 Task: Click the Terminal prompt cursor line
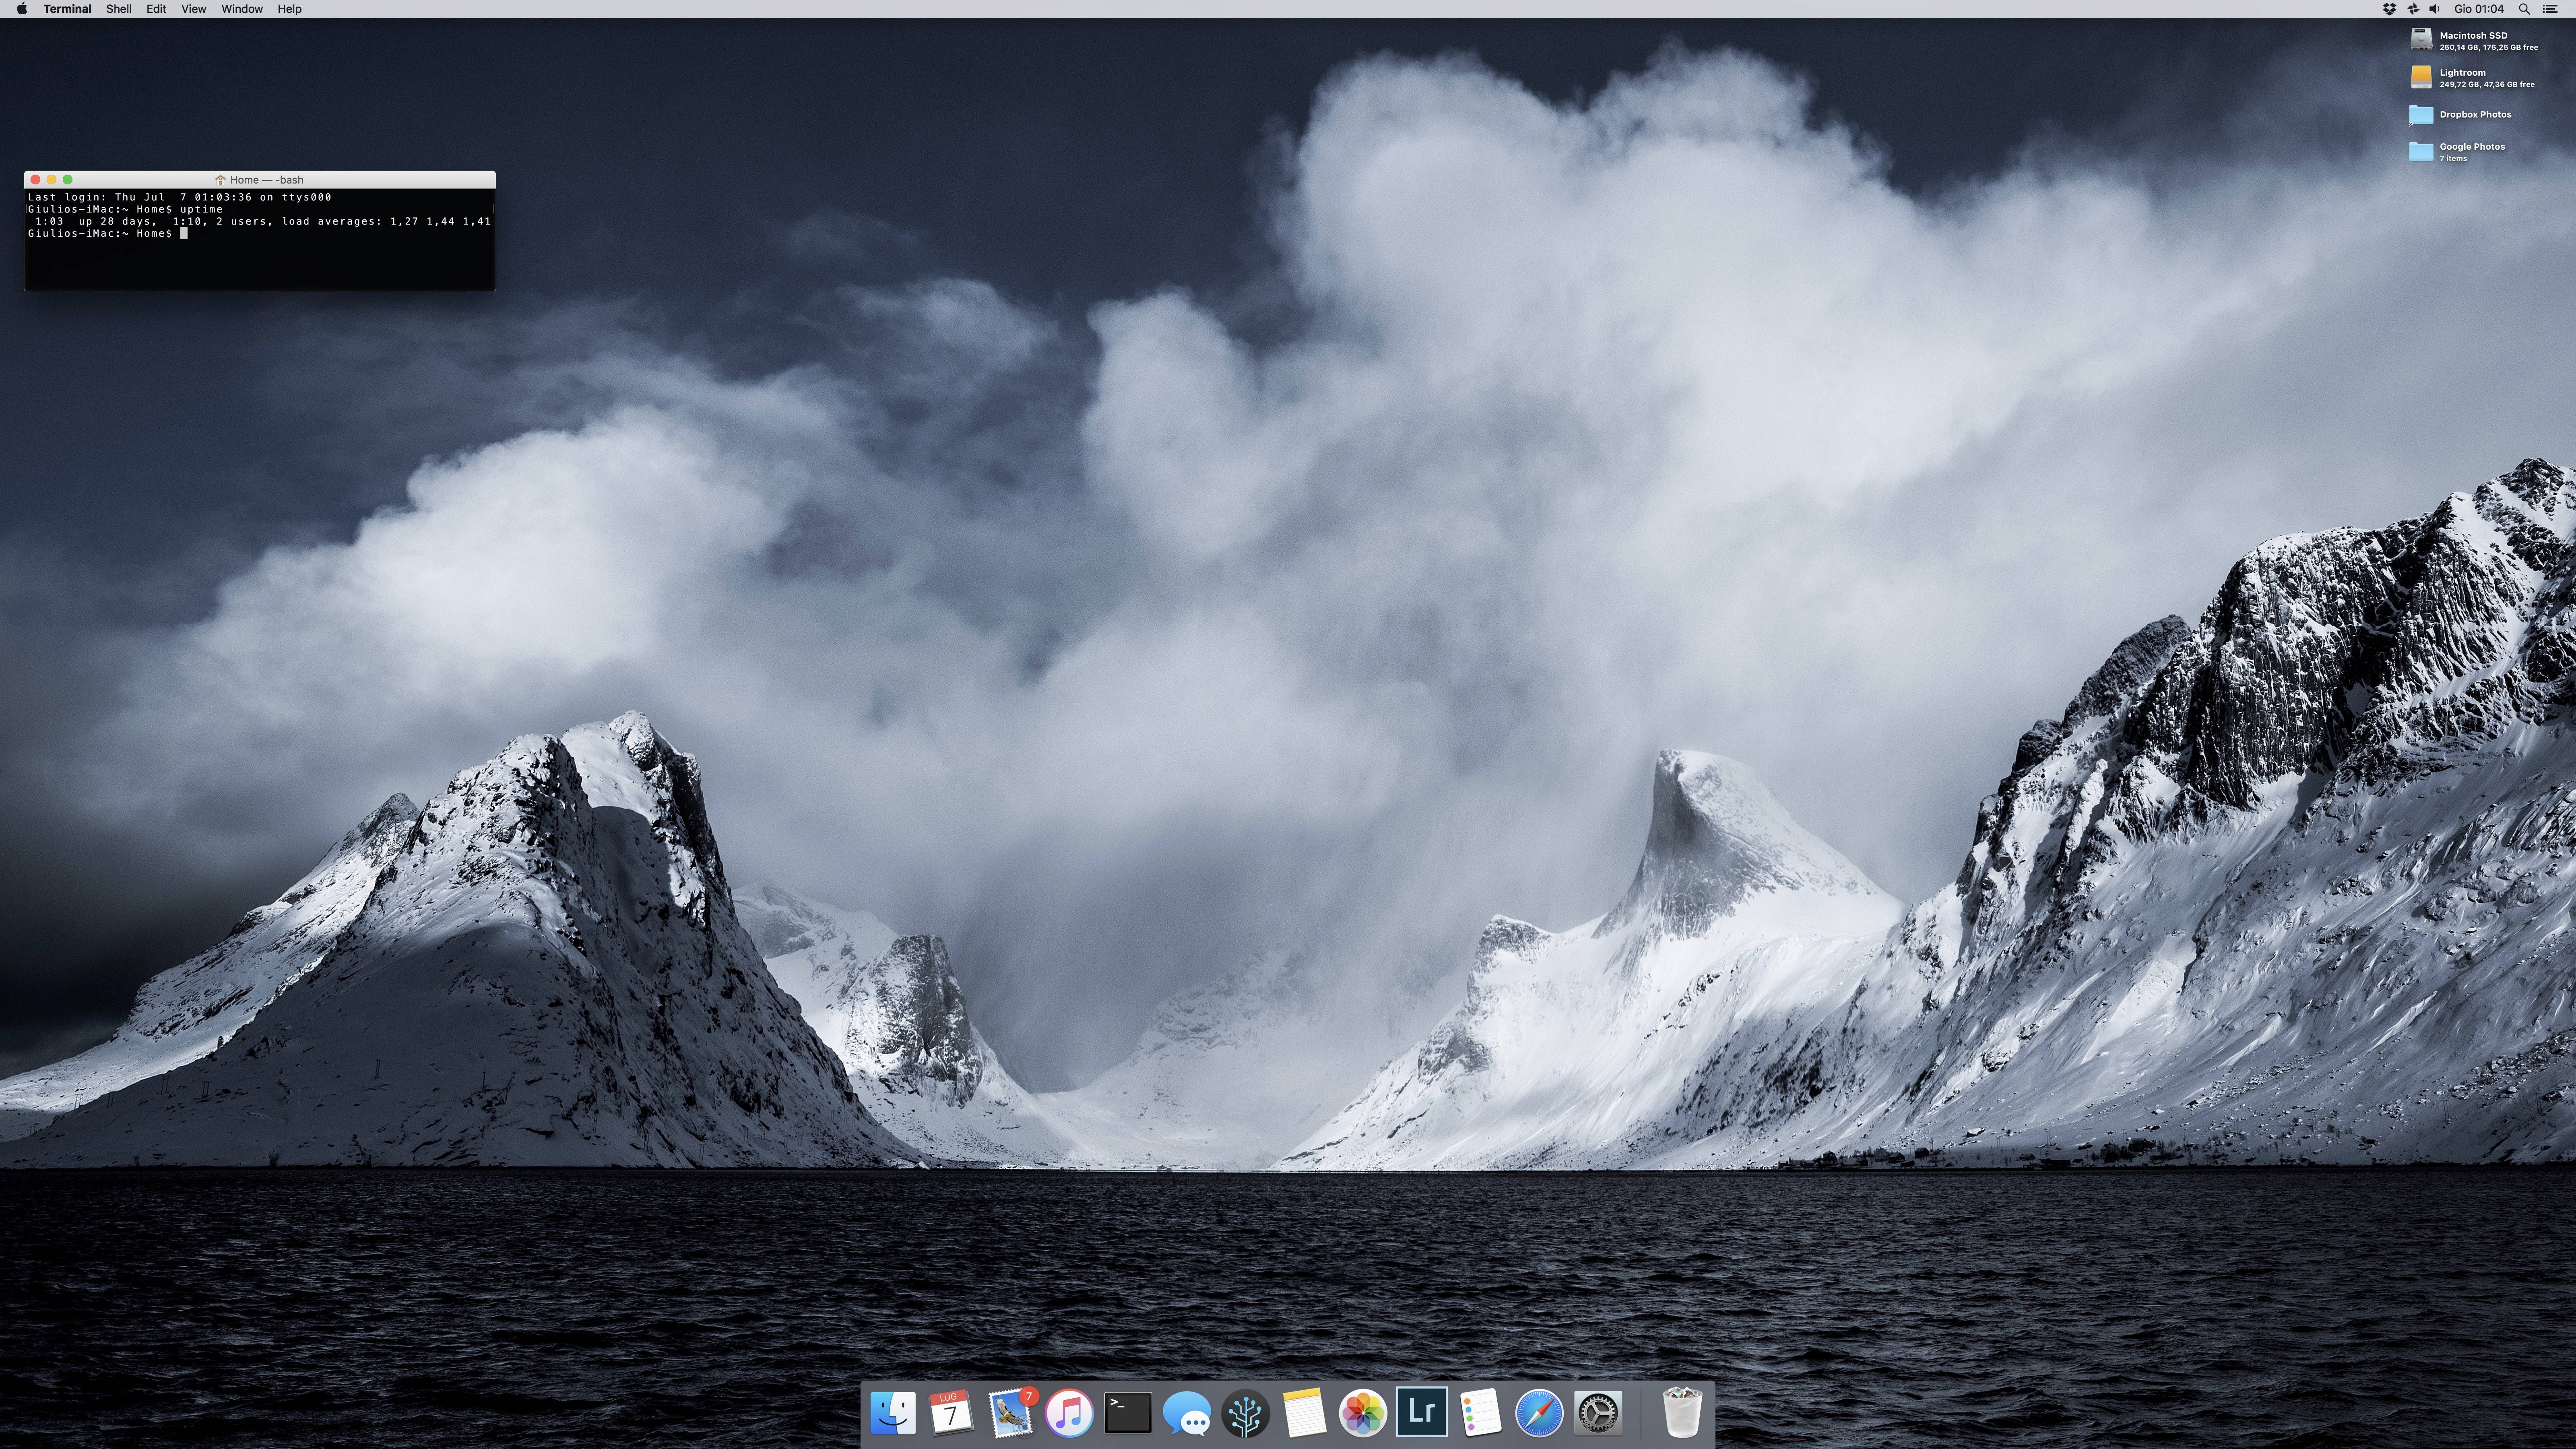point(108,233)
